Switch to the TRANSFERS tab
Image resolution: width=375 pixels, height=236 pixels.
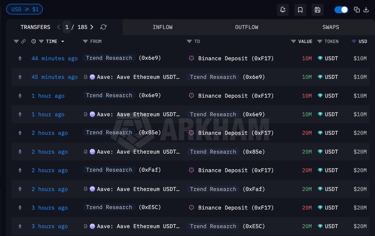tap(35, 27)
